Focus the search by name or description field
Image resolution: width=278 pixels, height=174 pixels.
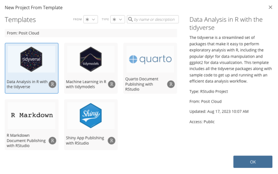[x=152, y=19]
